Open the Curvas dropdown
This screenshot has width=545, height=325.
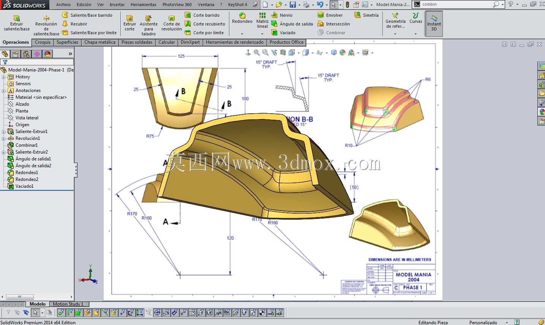[x=415, y=34]
